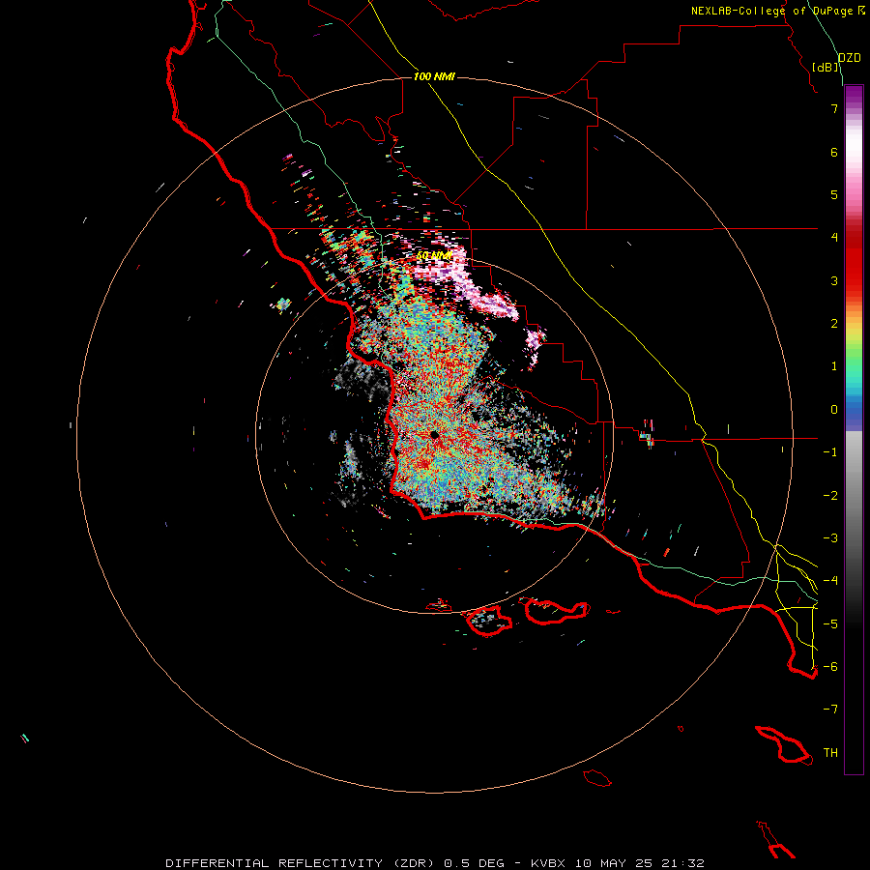870x870 pixels.
Task: Click the -2 value on the color scale
Action: tap(830, 496)
